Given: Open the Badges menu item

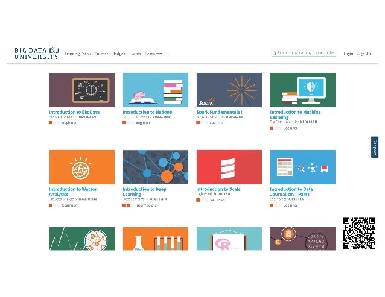Looking at the screenshot, I should [x=119, y=54].
